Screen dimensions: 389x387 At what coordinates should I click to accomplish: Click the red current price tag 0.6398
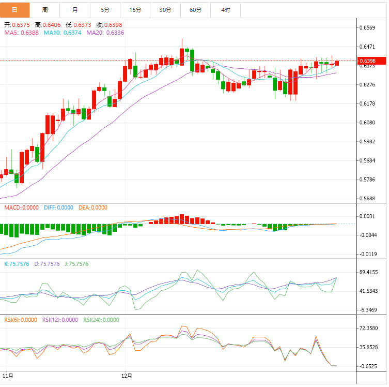coord(372,61)
